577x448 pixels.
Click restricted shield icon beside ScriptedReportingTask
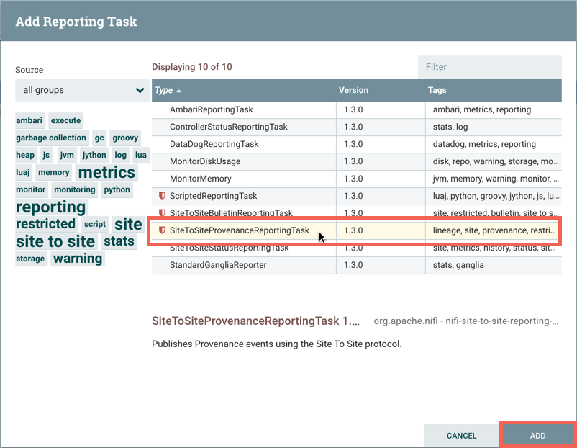162,196
